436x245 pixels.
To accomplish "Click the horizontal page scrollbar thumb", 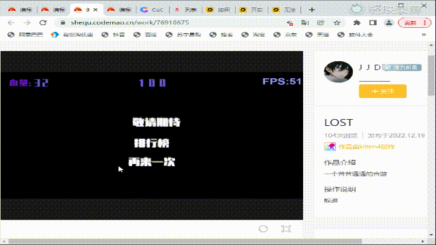I will pyautogui.click(x=185, y=242).
